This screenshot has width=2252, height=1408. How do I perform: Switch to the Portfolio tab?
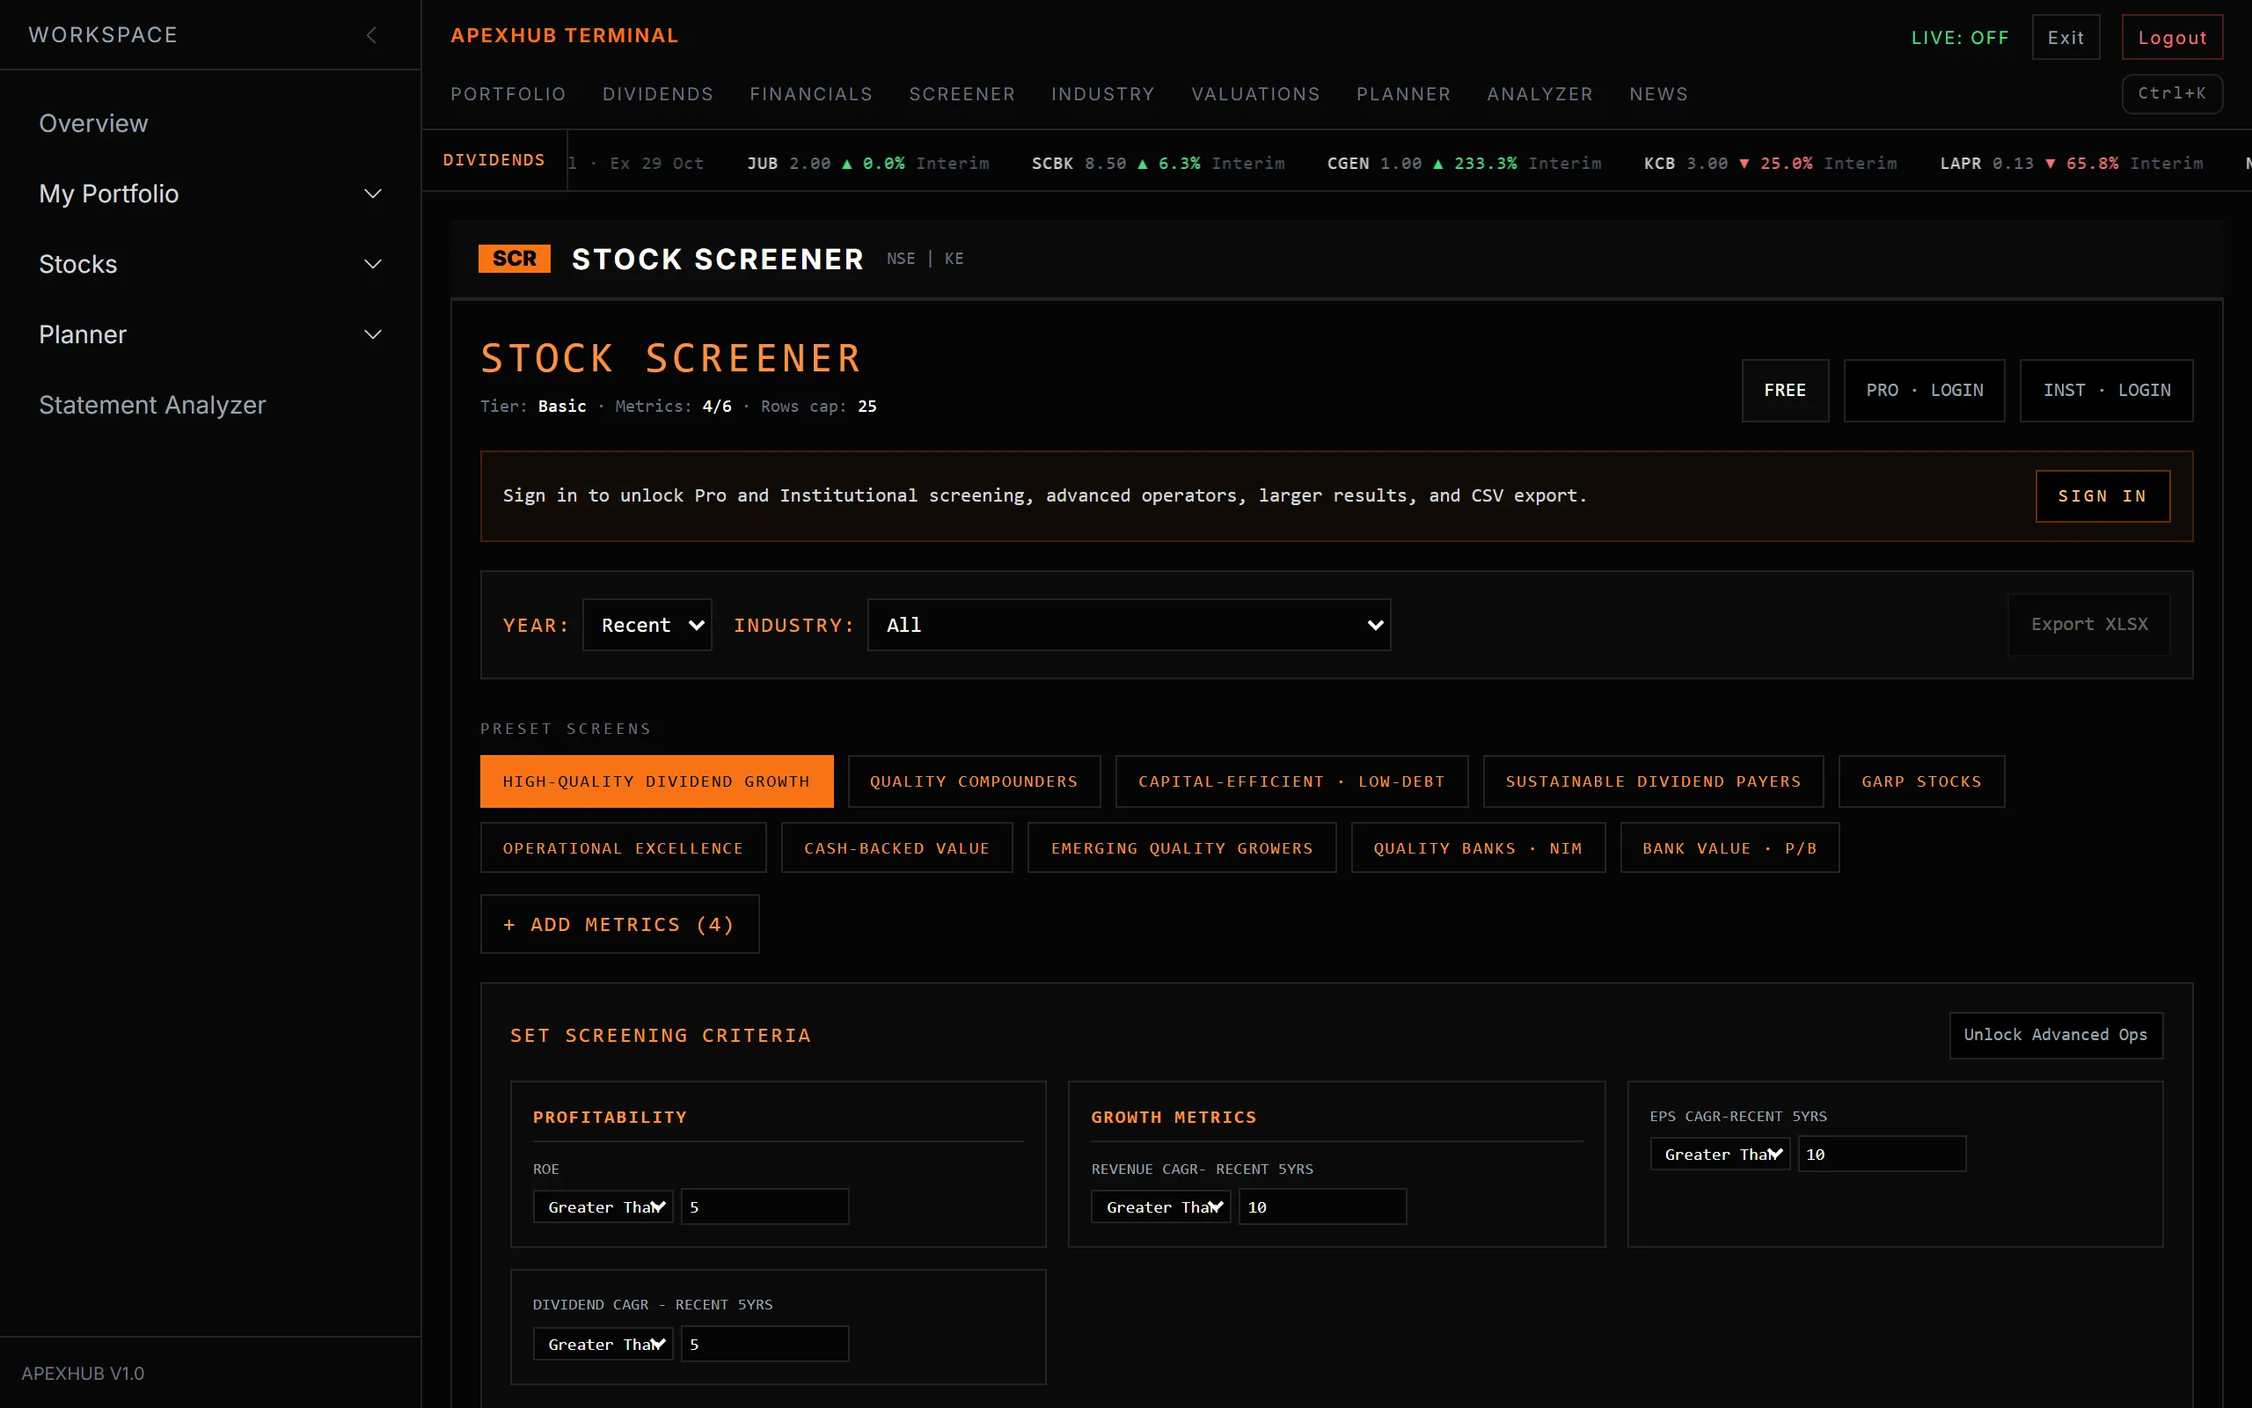[x=508, y=94]
